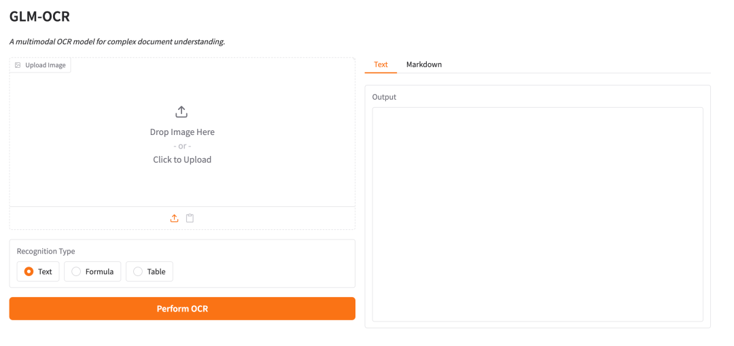Click the 'Drop Image Here' text
Viewport: 734px width, 346px height.
(182, 132)
